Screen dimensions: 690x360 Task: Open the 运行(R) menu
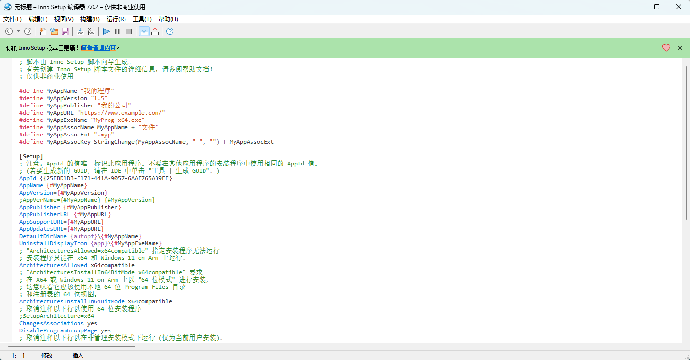point(116,19)
